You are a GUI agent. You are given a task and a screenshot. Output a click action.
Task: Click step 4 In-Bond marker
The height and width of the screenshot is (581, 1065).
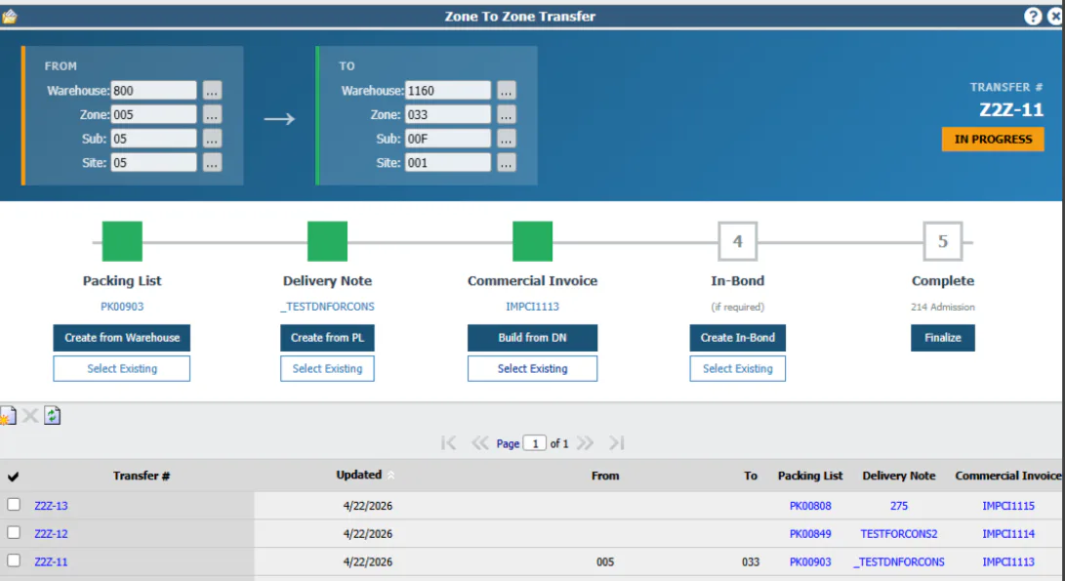tap(738, 241)
